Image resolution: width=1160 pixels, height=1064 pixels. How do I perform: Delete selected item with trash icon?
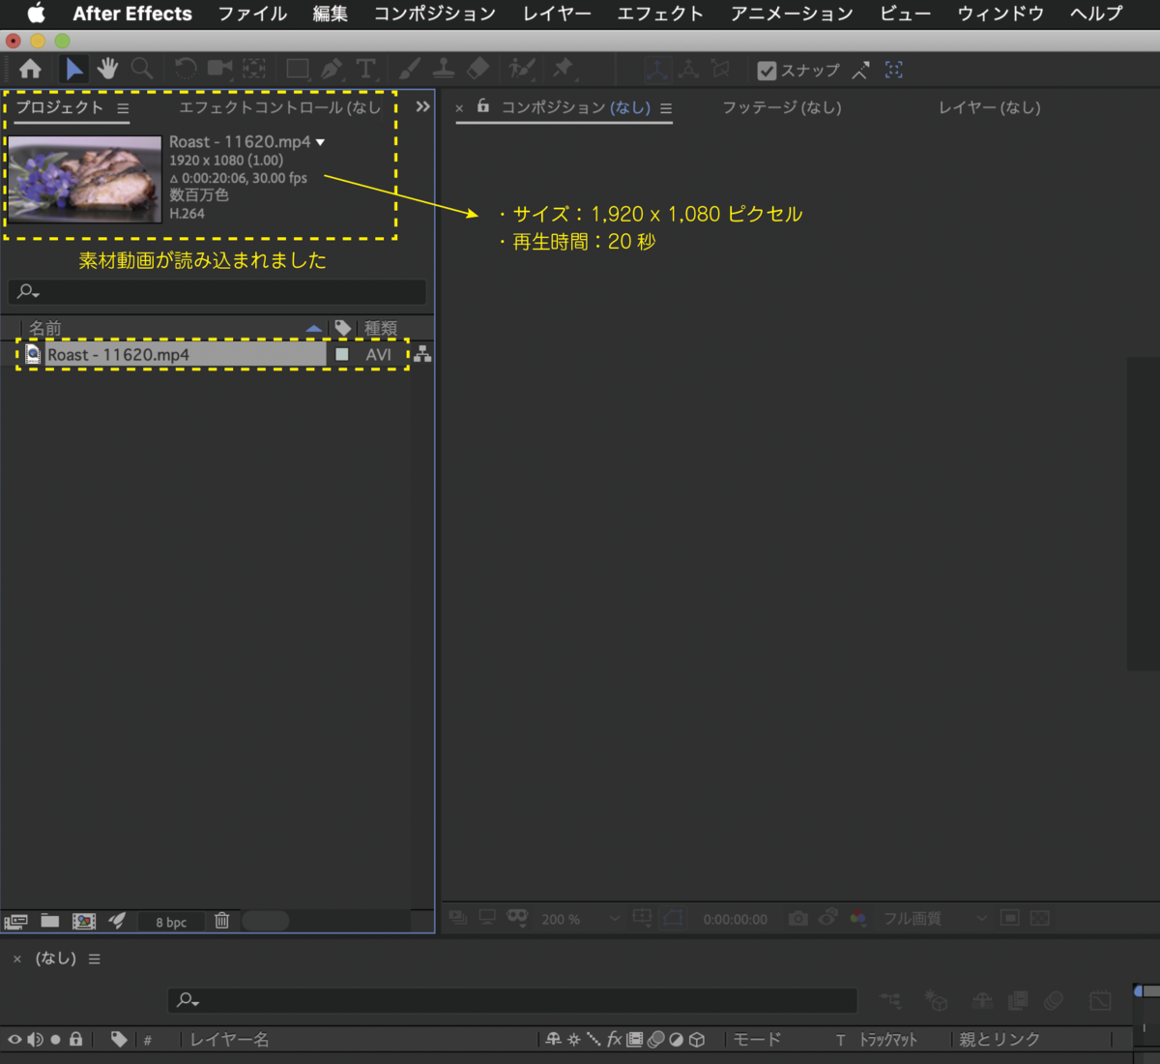pos(222,921)
